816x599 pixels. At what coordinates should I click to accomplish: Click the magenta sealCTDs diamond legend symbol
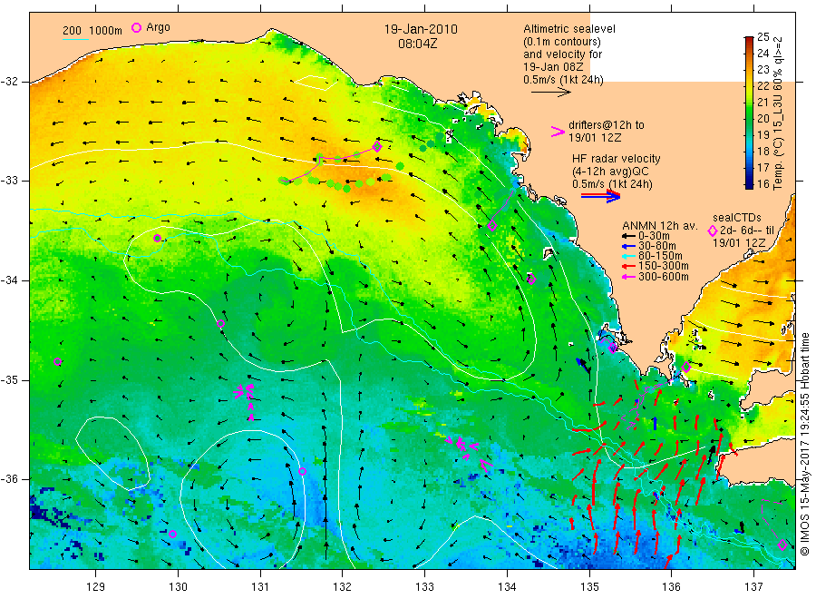(x=713, y=231)
